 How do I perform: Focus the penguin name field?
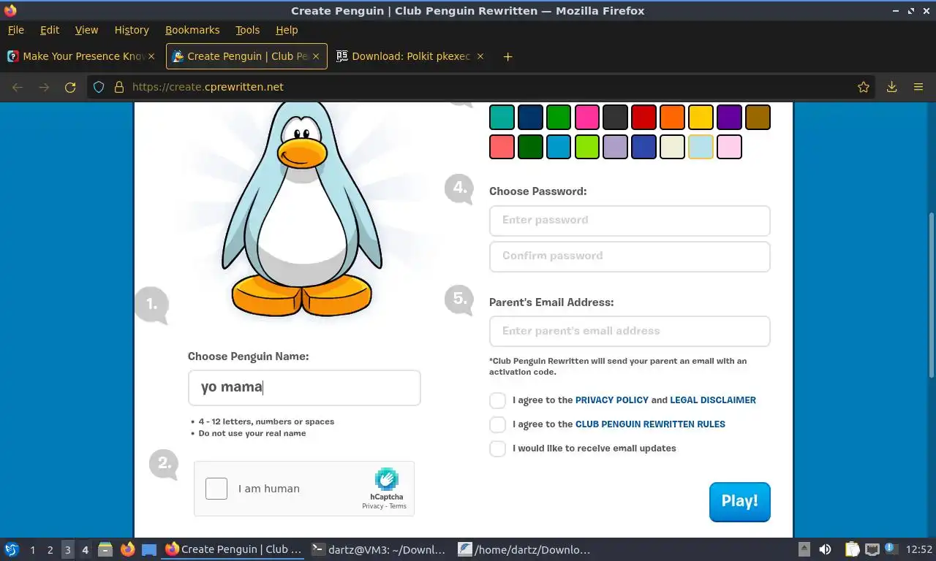304,388
